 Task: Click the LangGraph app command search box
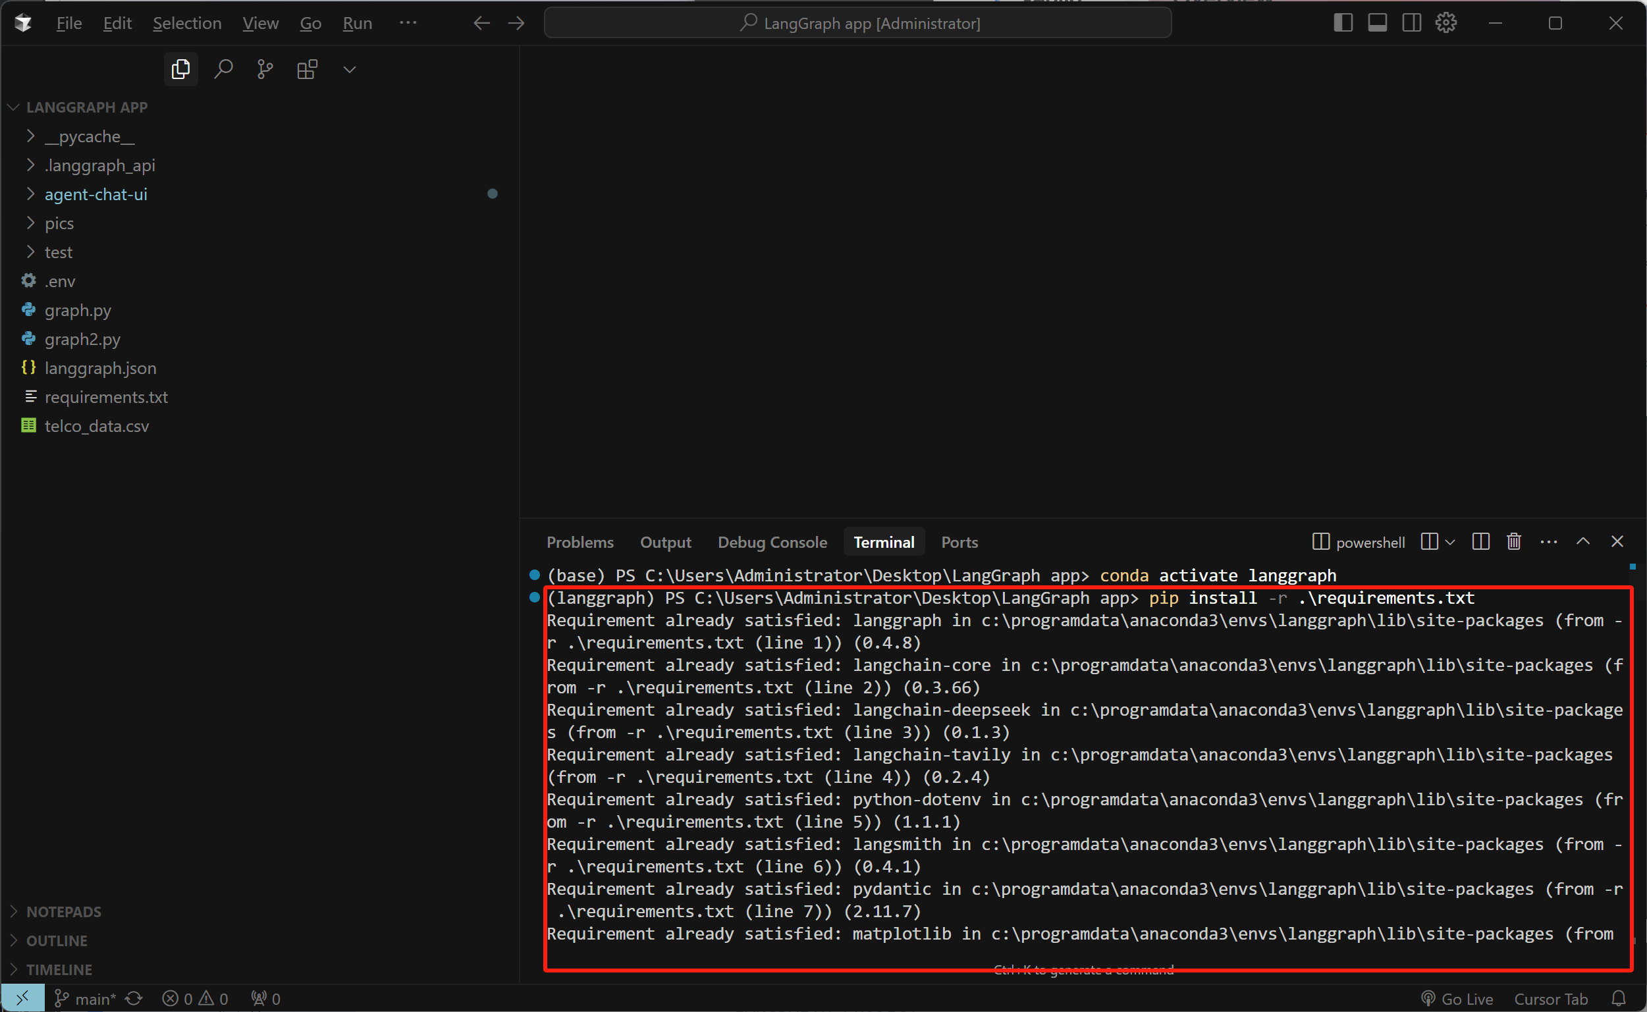pos(858,23)
